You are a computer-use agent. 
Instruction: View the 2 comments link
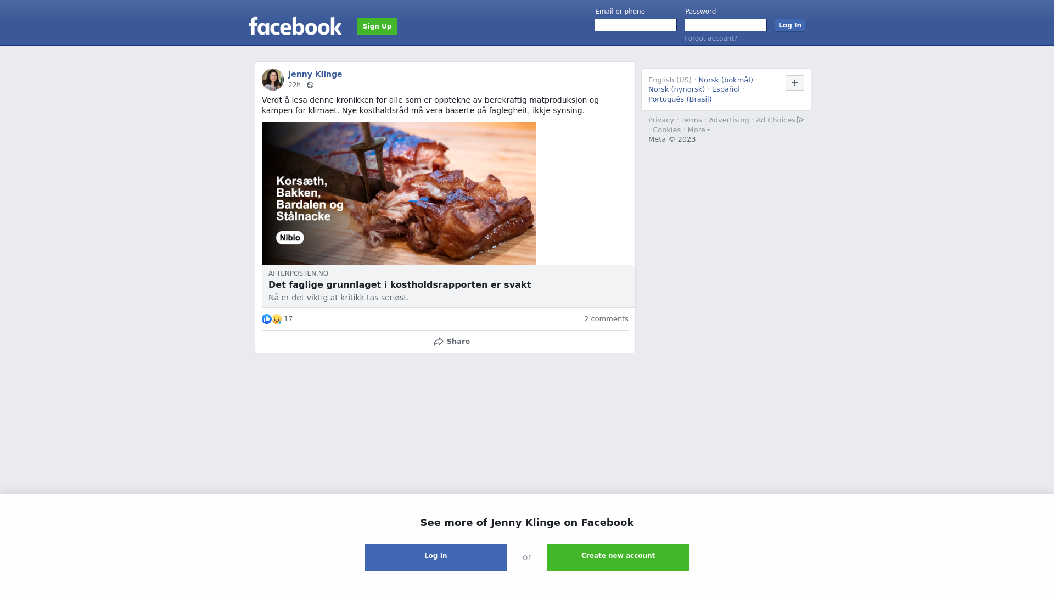coord(606,319)
